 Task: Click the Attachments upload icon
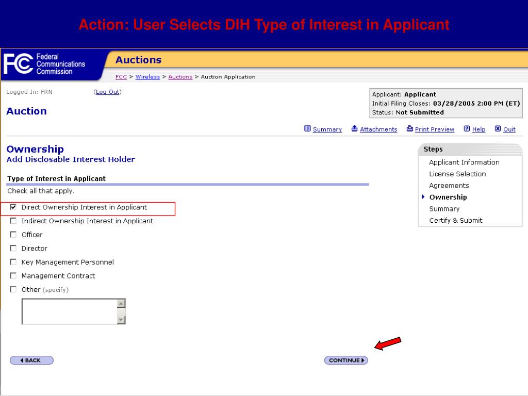[x=355, y=128]
